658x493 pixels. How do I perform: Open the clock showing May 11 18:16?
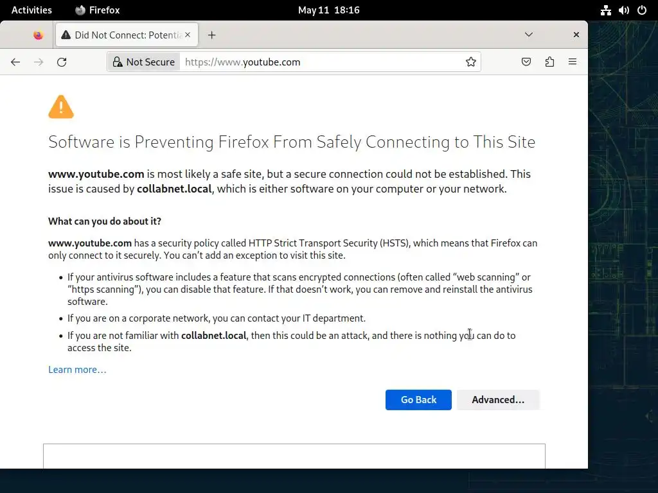328,10
